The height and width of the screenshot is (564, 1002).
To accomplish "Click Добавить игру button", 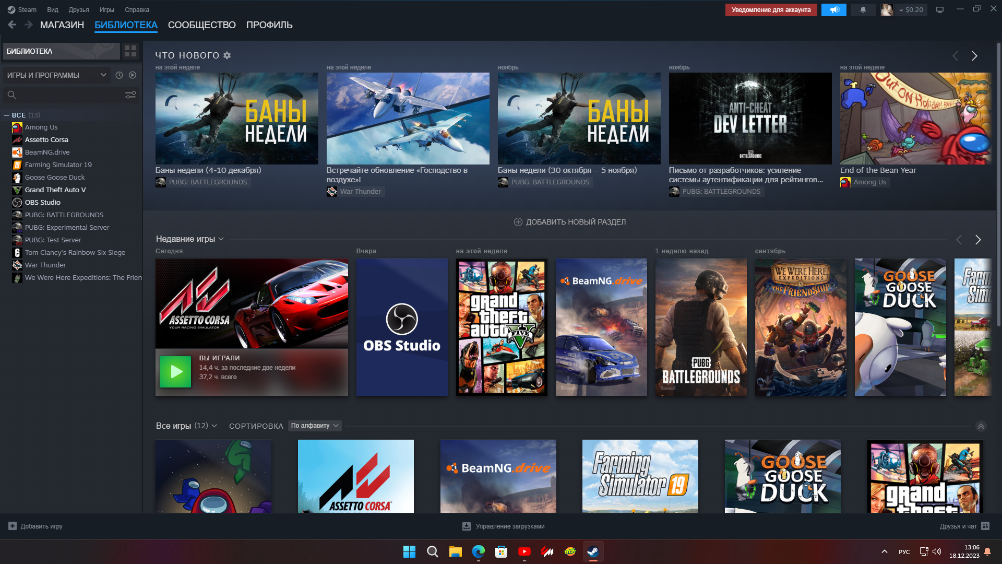I will 35,526.
